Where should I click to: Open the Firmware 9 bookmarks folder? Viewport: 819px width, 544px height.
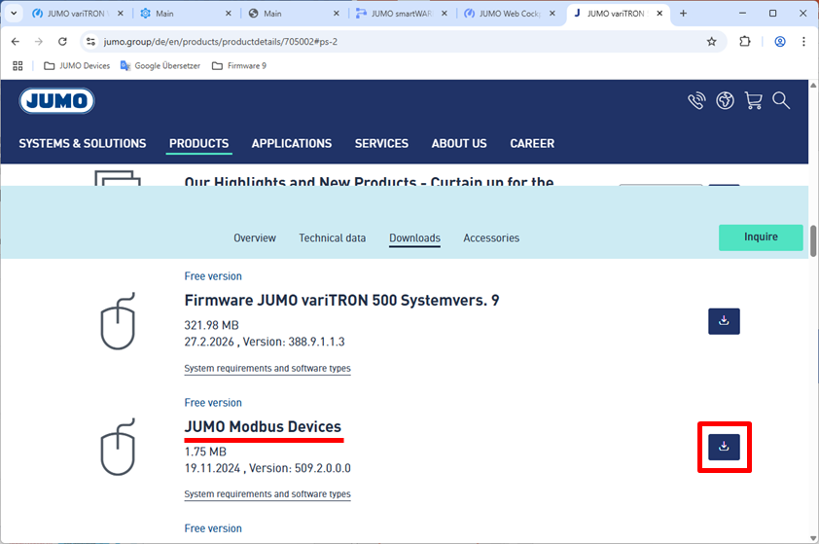239,66
